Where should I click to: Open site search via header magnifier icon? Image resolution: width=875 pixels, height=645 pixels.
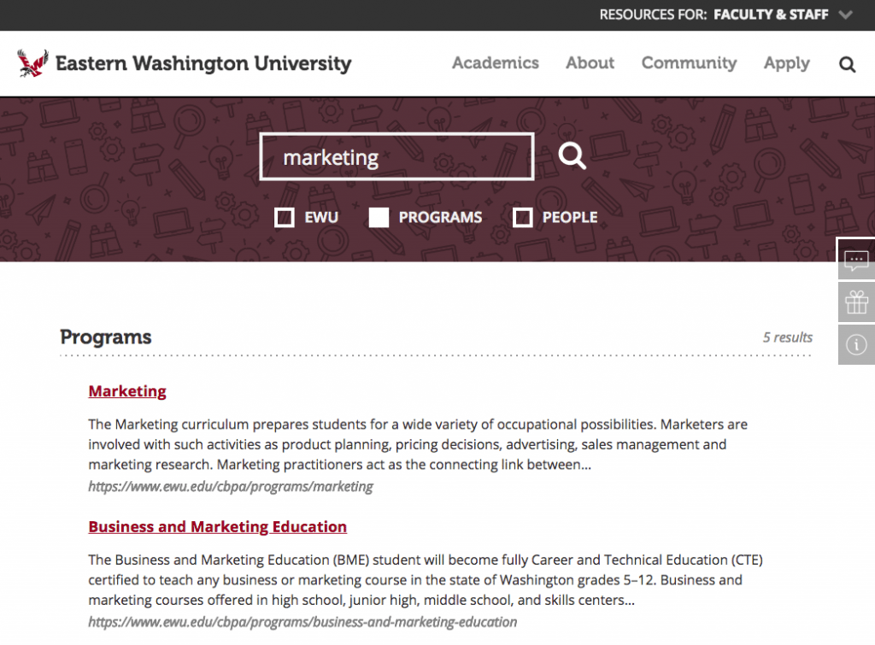(847, 64)
